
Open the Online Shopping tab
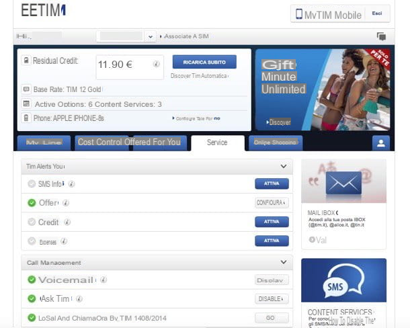276,143
